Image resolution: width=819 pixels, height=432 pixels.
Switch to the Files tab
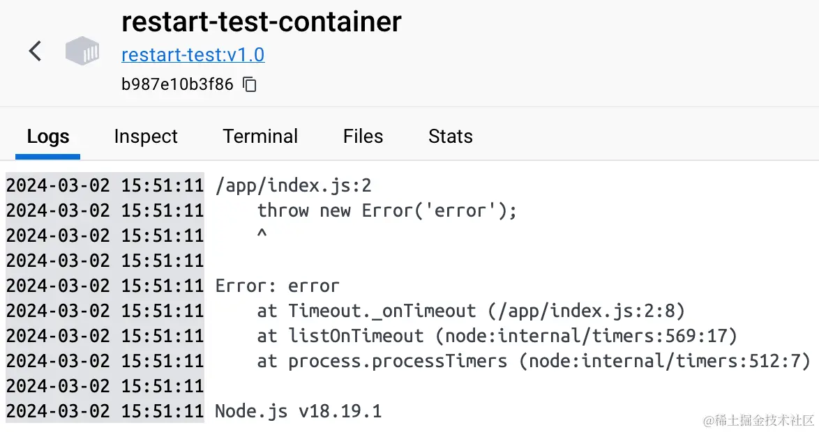point(363,137)
